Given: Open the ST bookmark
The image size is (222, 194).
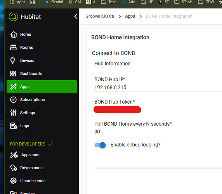Looking at the screenshot, I should pyautogui.click(x=163, y=2).
